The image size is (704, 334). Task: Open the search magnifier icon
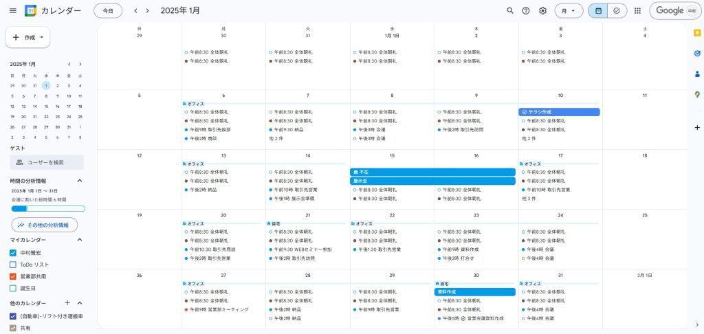(510, 11)
